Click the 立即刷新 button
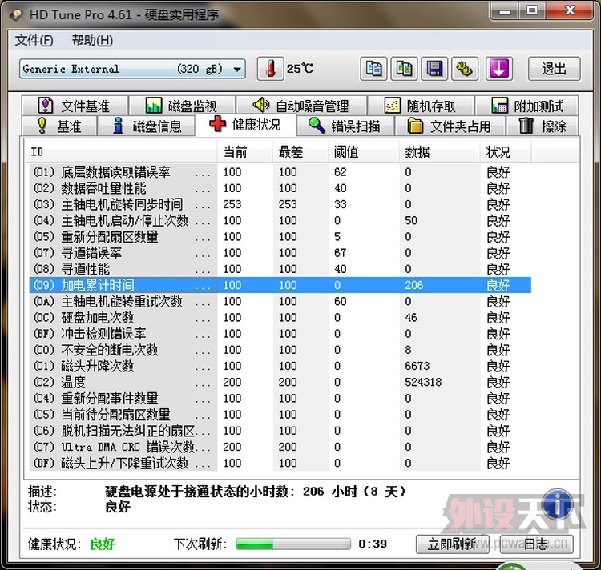This screenshot has height=570, width=601. pyautogui.click(x=452, y=544)
